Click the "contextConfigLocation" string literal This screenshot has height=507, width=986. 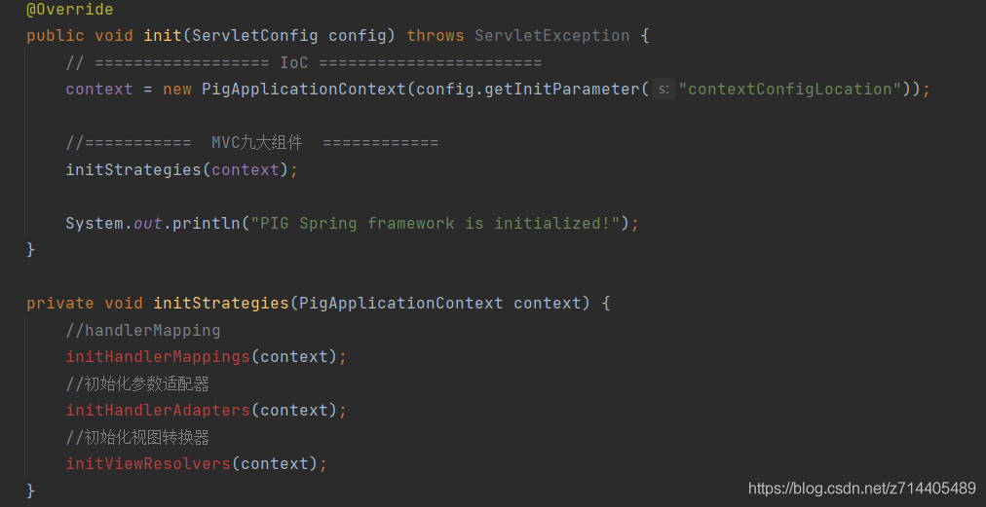click(x=790, y=90)
